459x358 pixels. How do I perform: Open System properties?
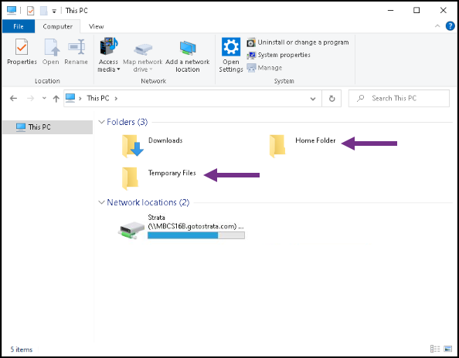pos(278,55)
